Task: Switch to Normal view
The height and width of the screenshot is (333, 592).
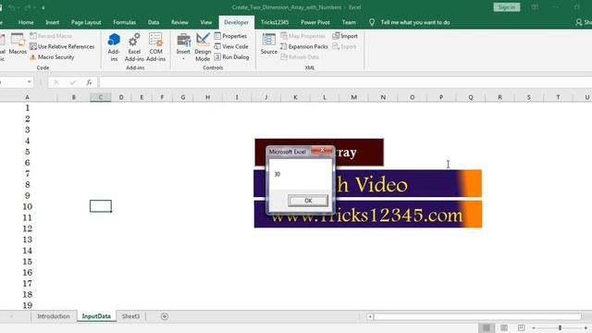Action: point(487,327)
